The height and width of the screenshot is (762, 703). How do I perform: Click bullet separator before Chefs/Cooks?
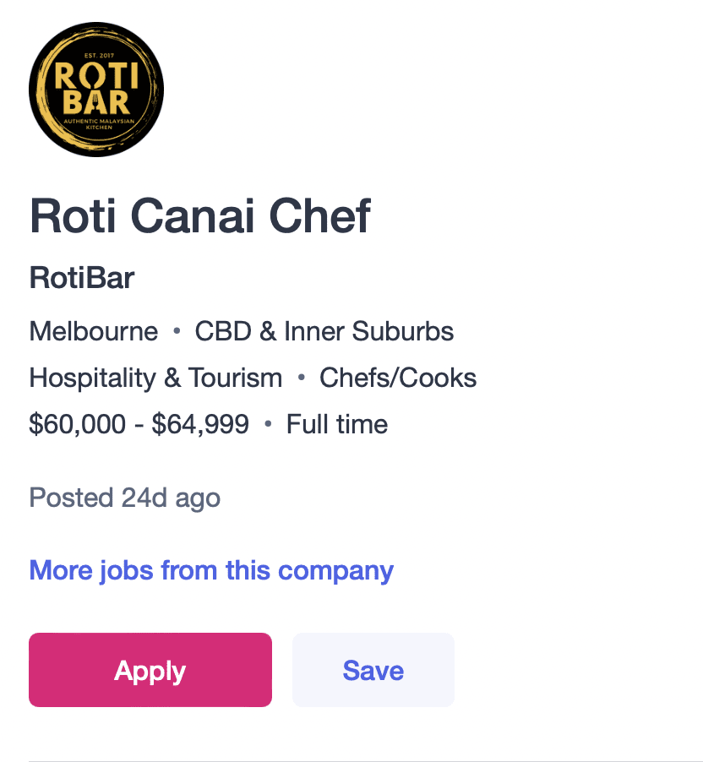click(301, 378)
